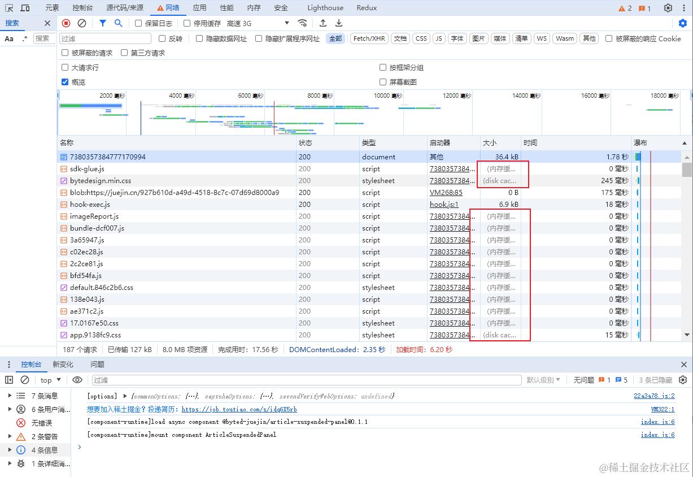Expand 6 user messages group
The image size is (693, 477).
(x=10, y=409)
